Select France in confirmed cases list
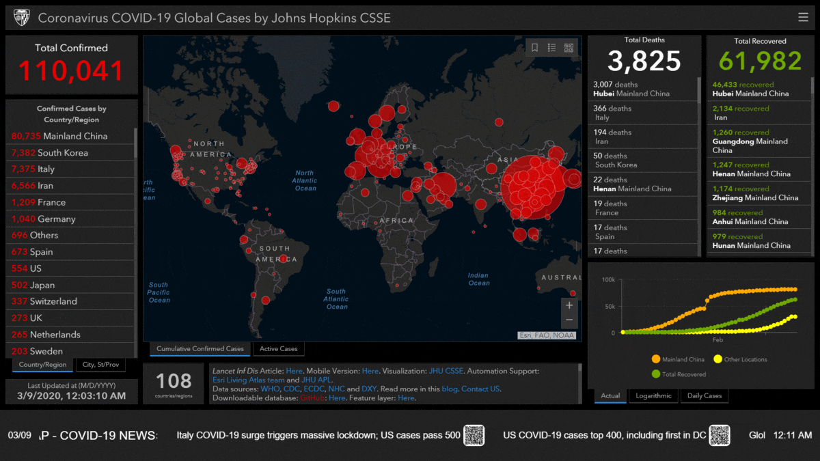The height and width of the screenshot is (461, 820). (70, 202)
